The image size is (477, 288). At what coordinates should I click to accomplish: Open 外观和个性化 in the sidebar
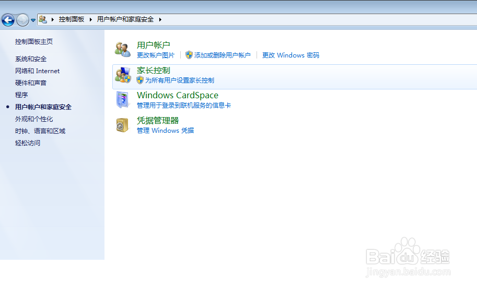click(34, 119)
